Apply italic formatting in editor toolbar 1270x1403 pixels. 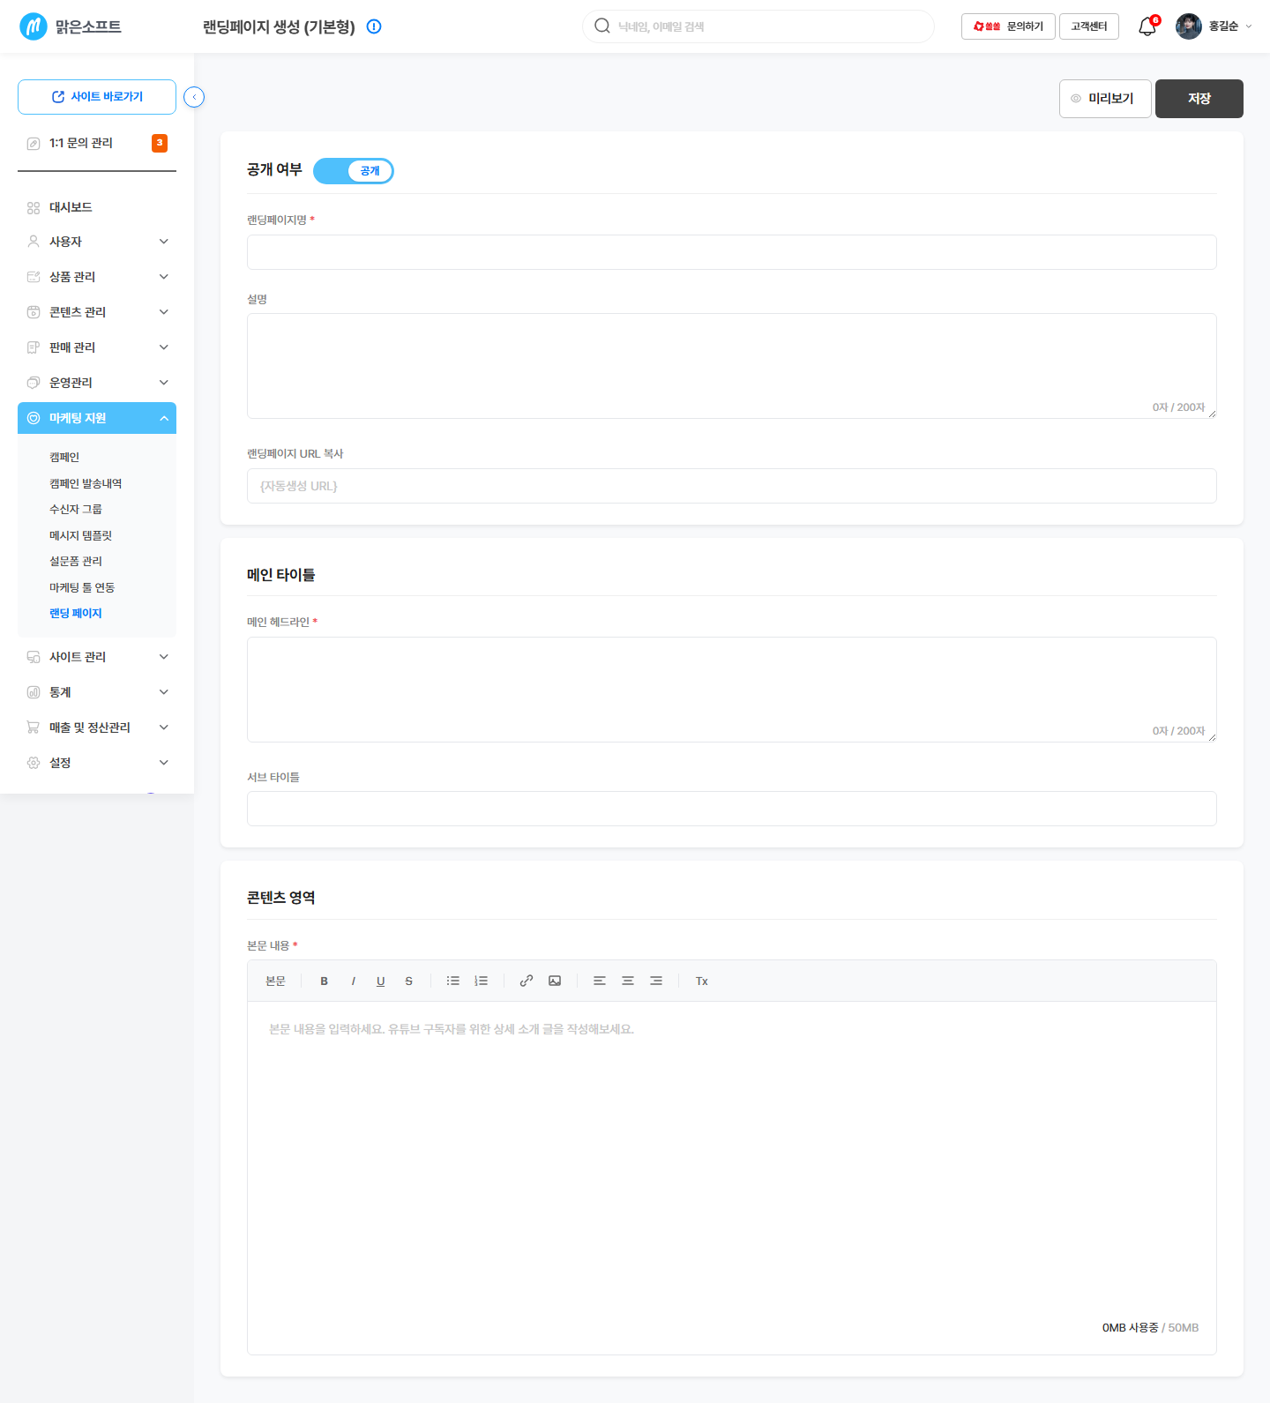click(x=353, y=981)
